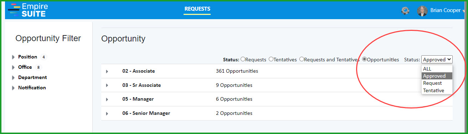Expand the Department filter
The height and width of the screenshot is (134, 468).
tap(14, 78)
